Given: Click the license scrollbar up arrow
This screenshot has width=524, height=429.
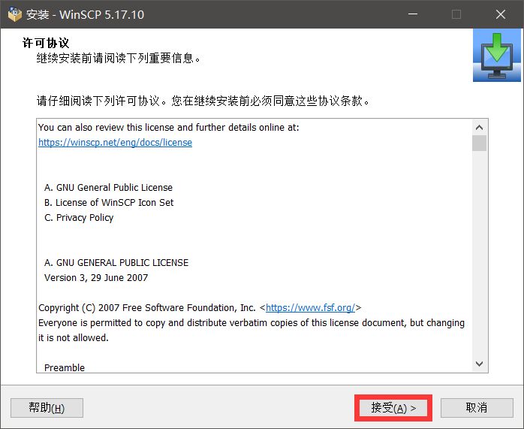Looking at the screenshot, I should 479,128.
